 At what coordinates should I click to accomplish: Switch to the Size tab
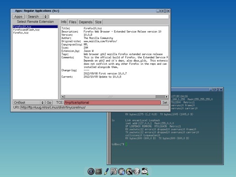98,22
